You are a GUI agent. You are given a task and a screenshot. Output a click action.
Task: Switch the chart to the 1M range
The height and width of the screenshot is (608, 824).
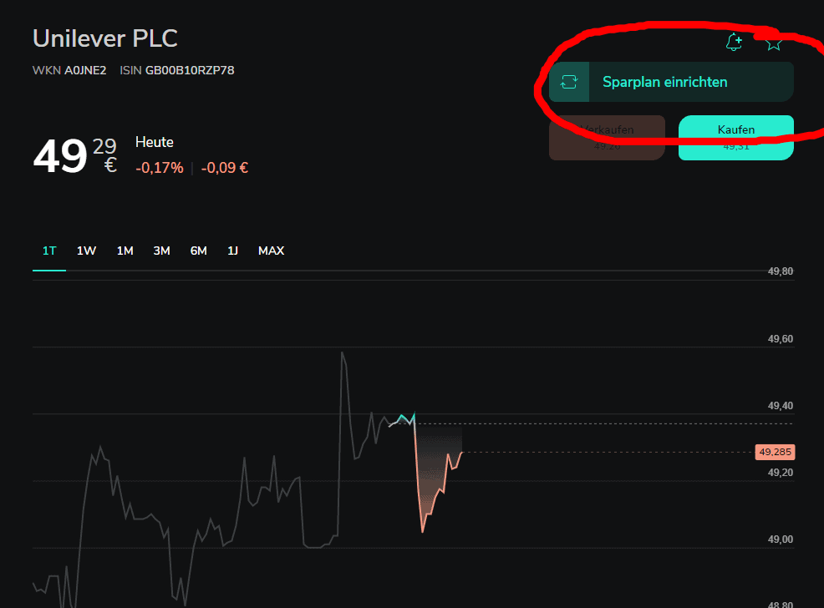125,251
